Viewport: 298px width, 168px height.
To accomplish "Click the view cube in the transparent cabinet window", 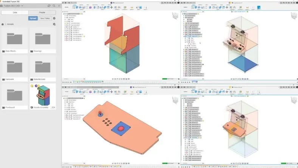I will click(294, 16).
